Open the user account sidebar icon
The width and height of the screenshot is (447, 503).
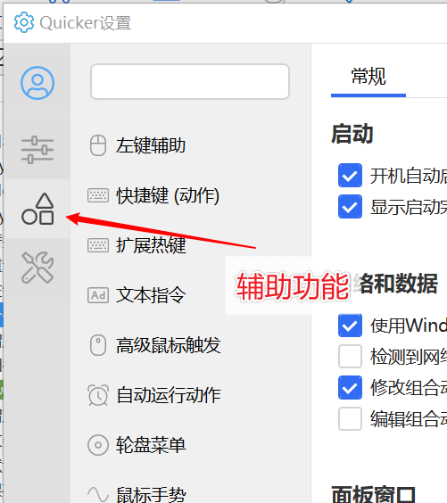point(37,83)
